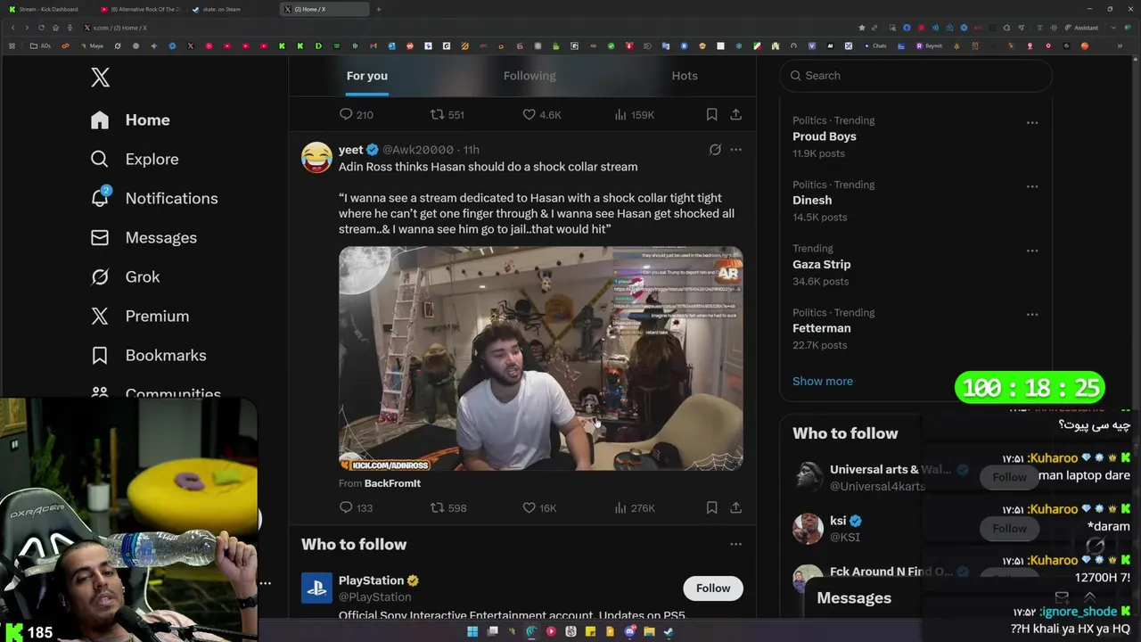This screenshot has width=1141, height=642.
Task: Open the Windows Start menu
Action: (x=472, y=632)
